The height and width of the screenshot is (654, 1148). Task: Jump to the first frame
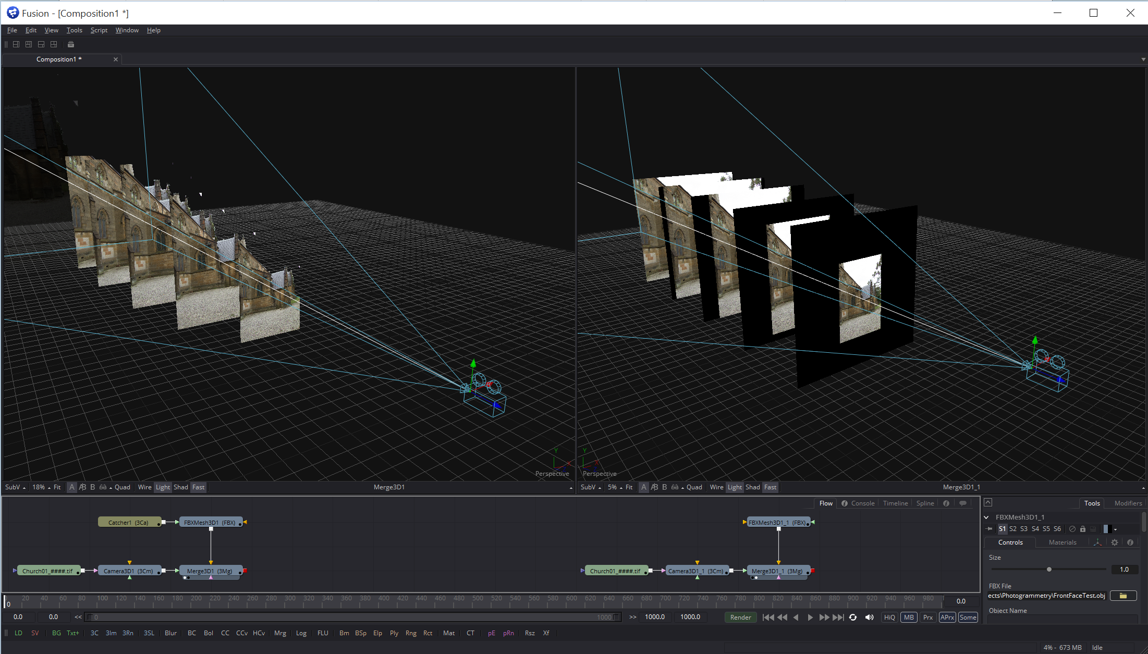pyautogui.click(x=768, y=617)
